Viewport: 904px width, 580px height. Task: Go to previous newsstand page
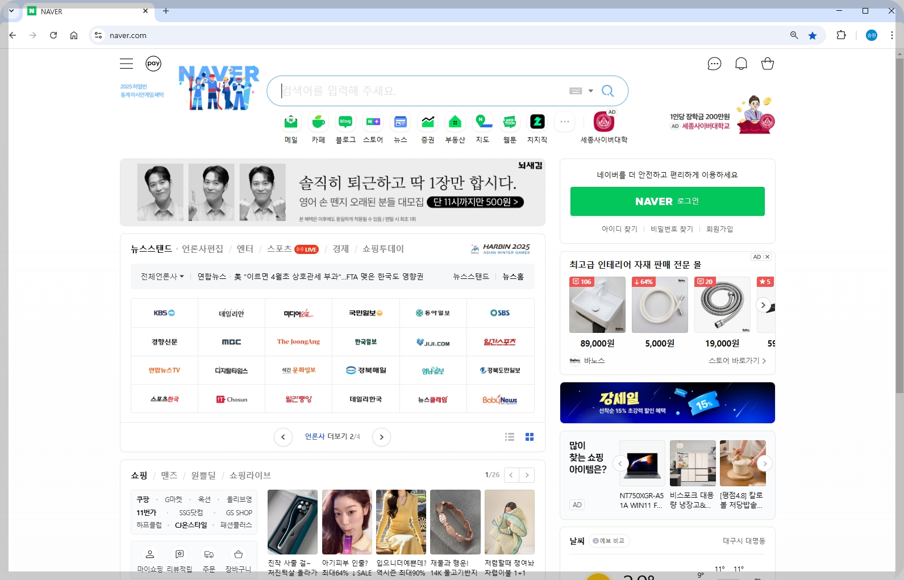283,437
